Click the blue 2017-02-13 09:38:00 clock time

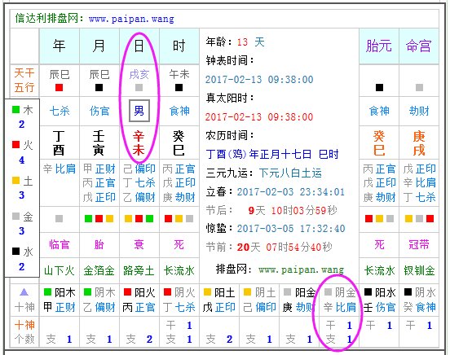click(x=259, y=80)
